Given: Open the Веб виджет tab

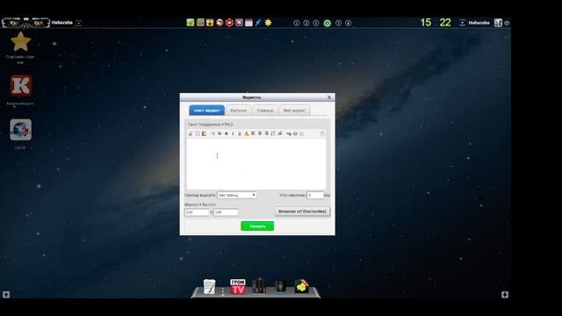Looking at the screenshot, I should (x=295, y=111).
